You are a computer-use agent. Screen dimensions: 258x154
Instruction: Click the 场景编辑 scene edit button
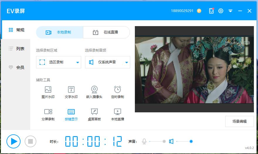click(x=240, y=121)
